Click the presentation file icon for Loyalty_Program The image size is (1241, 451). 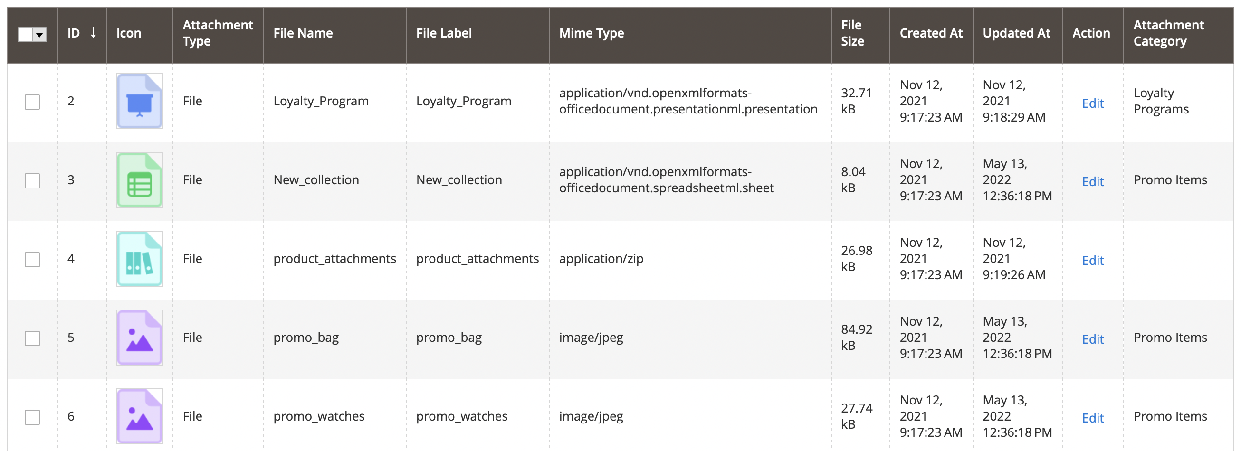coord(139,101)
